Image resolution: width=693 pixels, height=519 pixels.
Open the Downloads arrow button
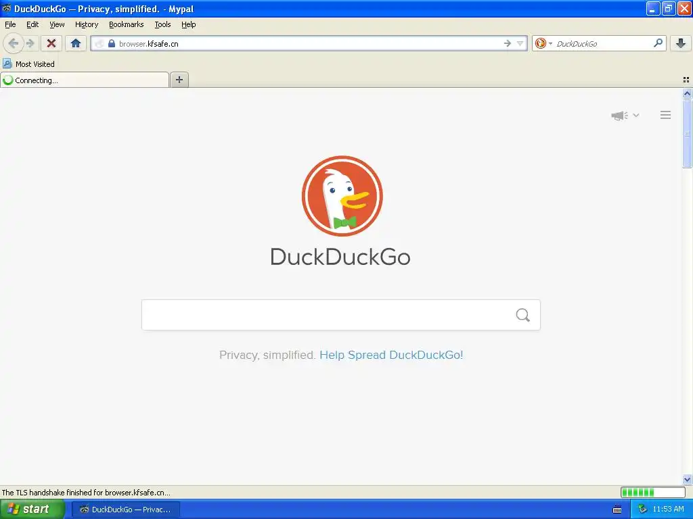[x=681, y=43]
